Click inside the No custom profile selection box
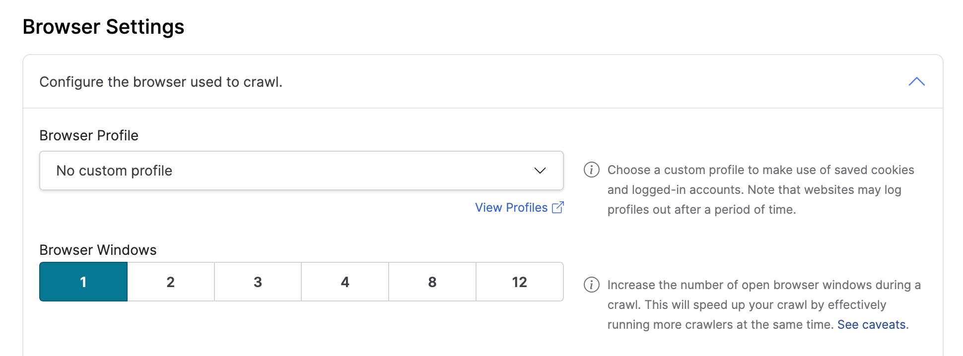The image size is (963, 356). tap(248, 171)
